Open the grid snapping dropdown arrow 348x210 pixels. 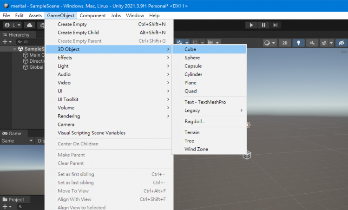coord(187,43)
